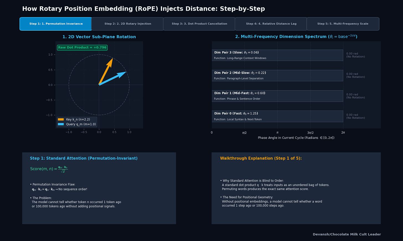Click 'Function: Long-Range Context Windows' text
Screen dimensions: 403x241
point(240,58)
